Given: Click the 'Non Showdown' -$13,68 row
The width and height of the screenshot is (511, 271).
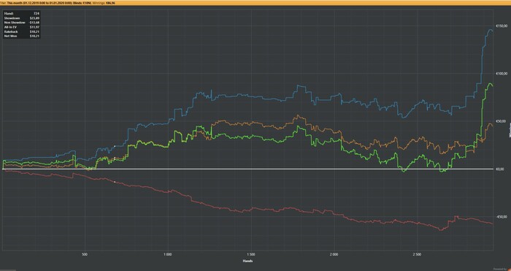Looking at the screenshot, I should pos(21,23).
